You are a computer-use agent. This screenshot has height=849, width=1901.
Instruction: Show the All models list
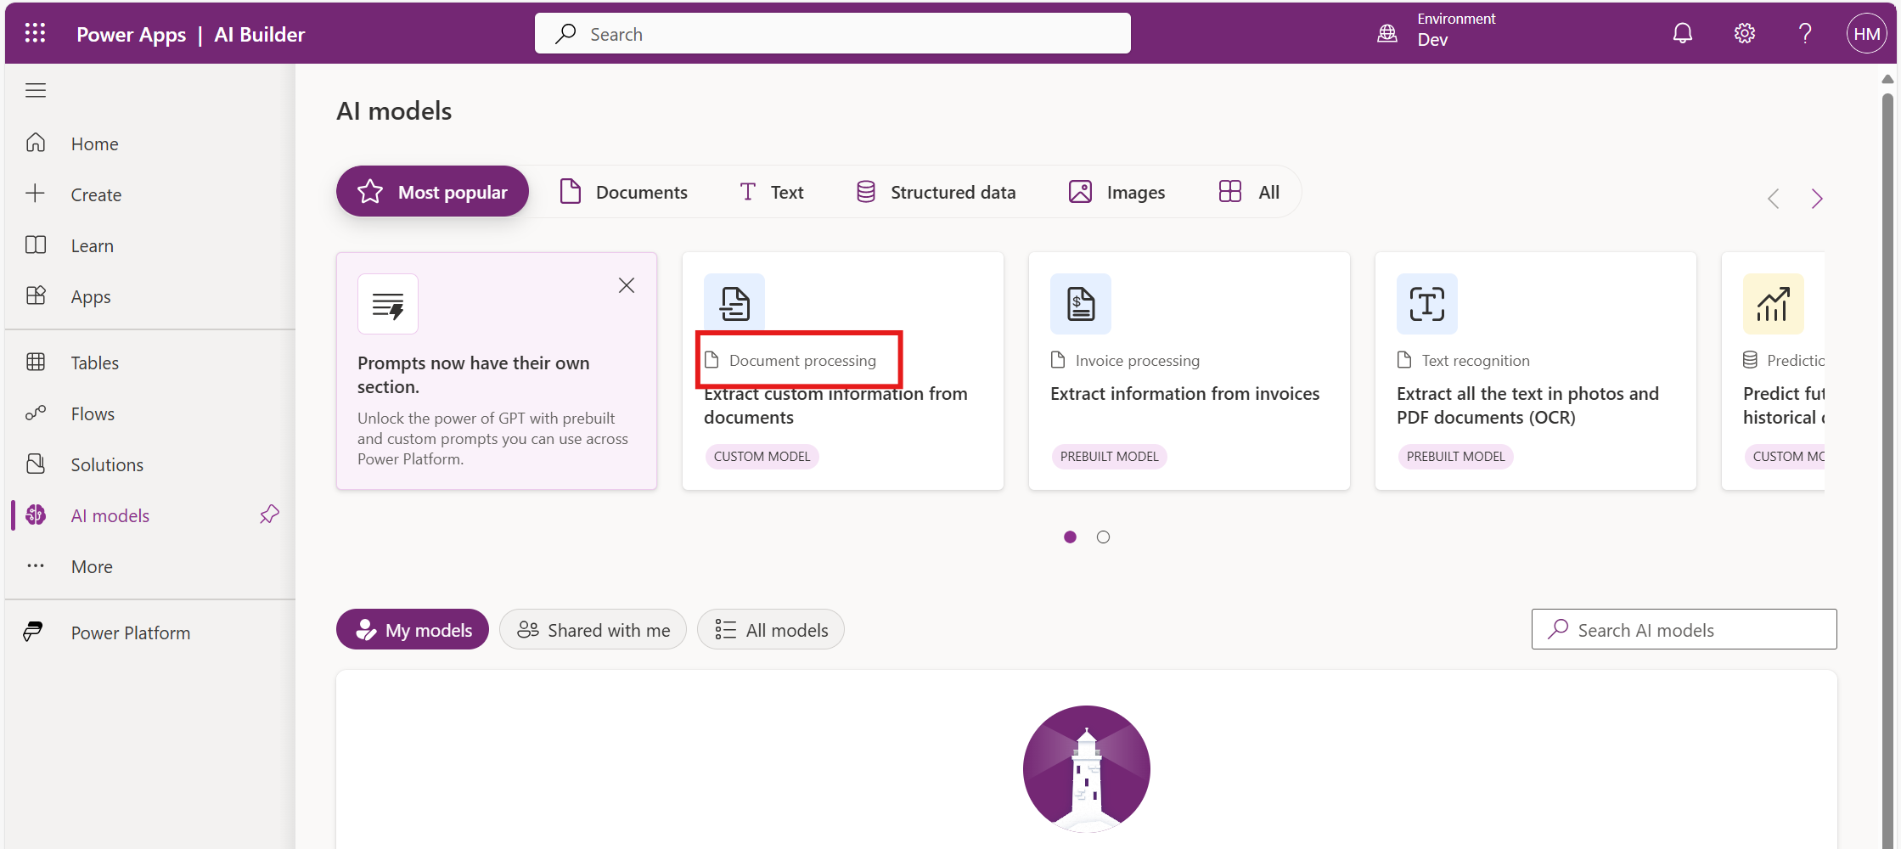770,630
